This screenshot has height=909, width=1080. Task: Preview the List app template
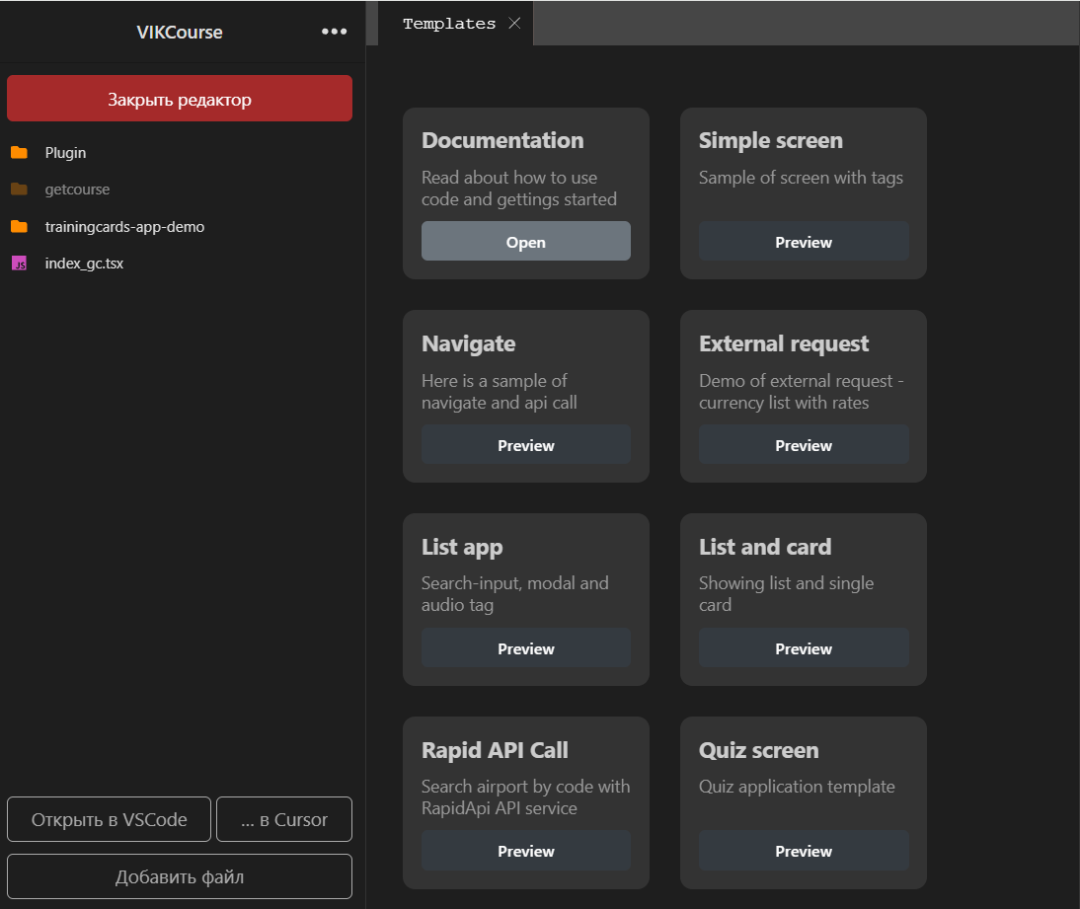coord(525,648)
